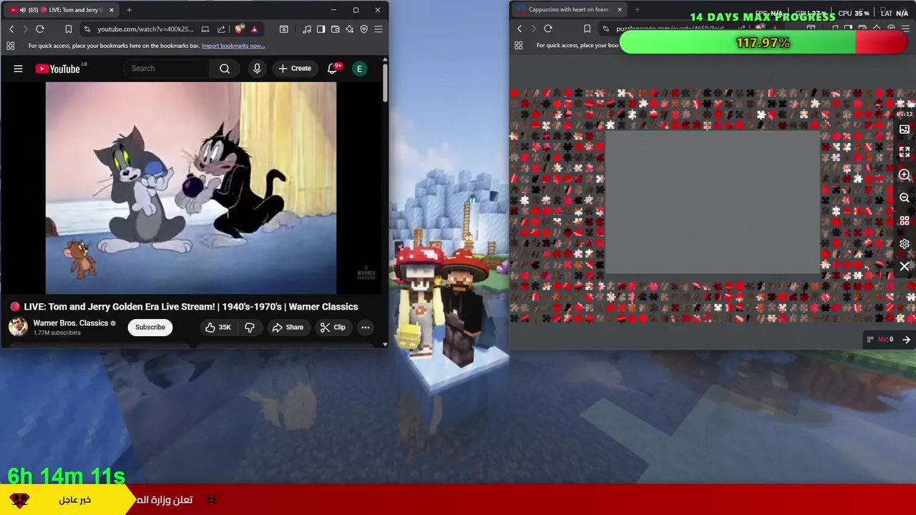Open the Warner Bros. Classics channel name
916x515 pixels.
(x=70, y=323)
